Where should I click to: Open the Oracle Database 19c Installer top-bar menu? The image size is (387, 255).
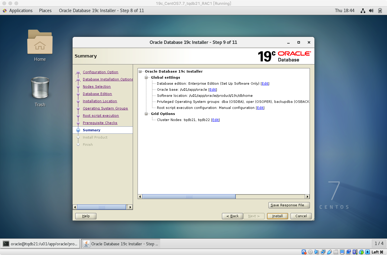(101, 11)
